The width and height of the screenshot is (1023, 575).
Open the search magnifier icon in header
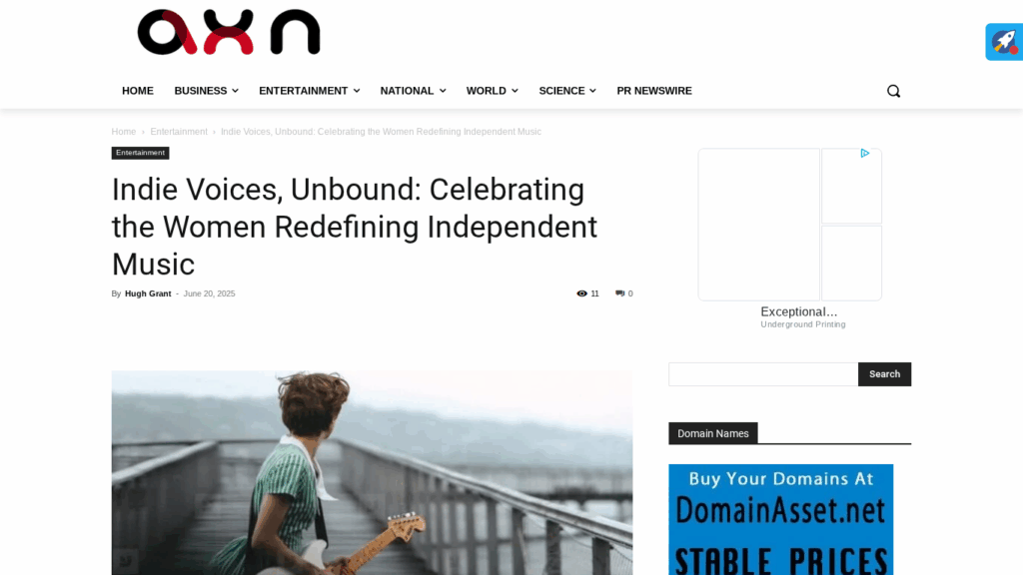[x=893, y=91]
